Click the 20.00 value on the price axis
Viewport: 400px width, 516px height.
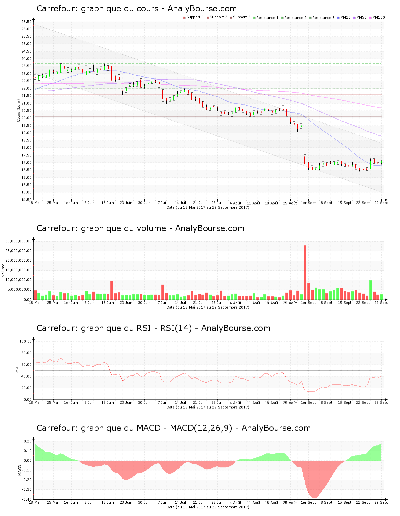(x=26, y=118)
